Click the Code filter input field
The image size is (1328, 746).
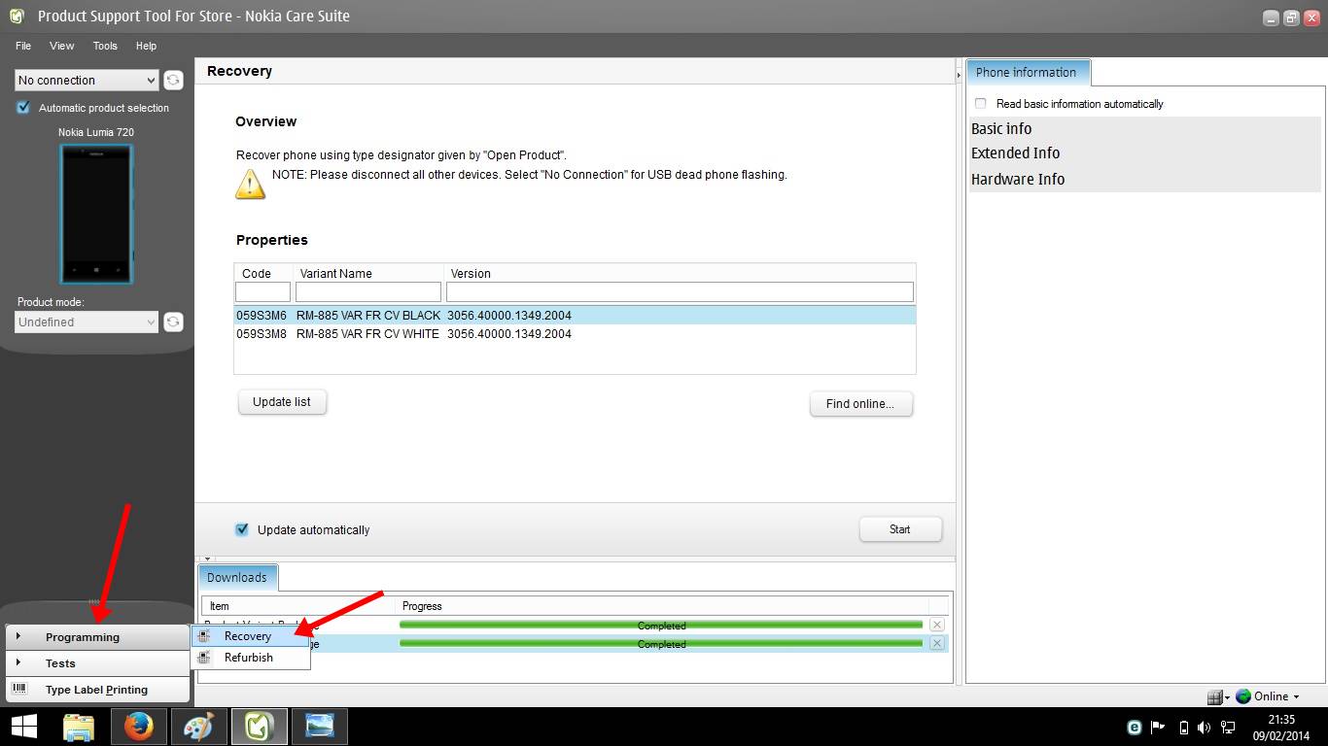pos(263,291)
